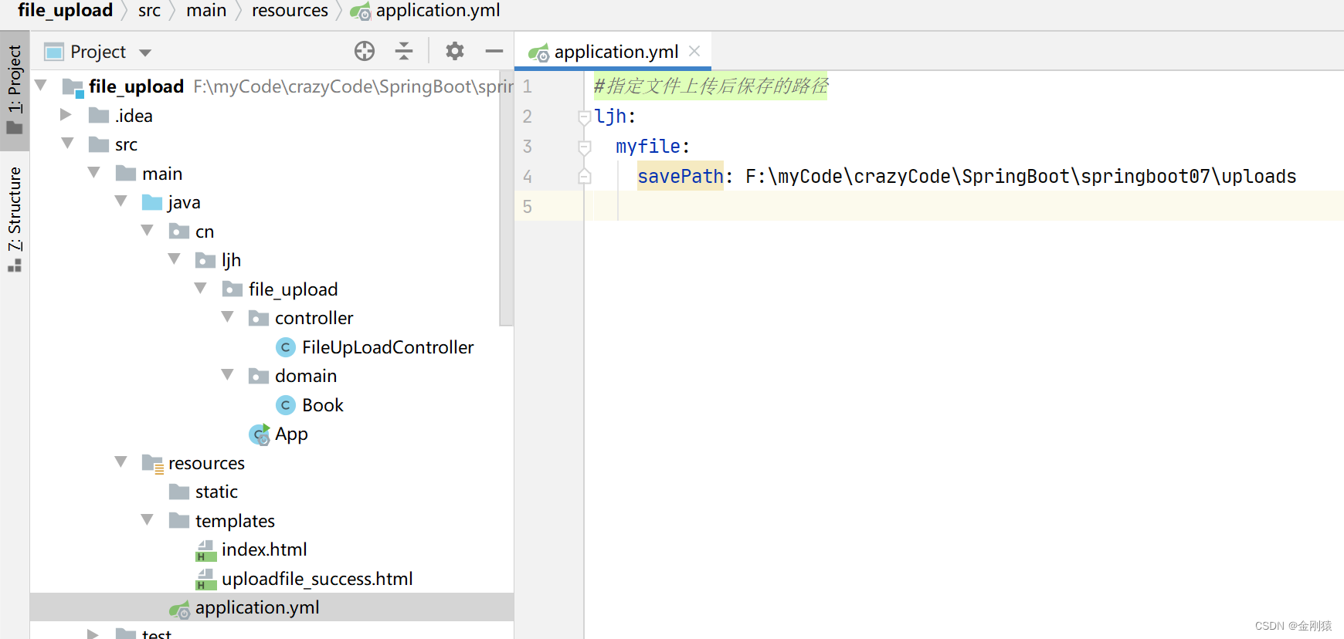Click the java source folder icon

[152, 202]
